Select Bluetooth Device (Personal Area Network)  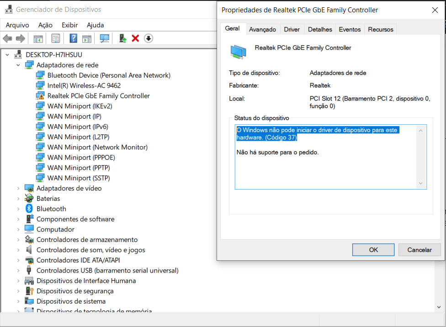click(x=109, y=75)
